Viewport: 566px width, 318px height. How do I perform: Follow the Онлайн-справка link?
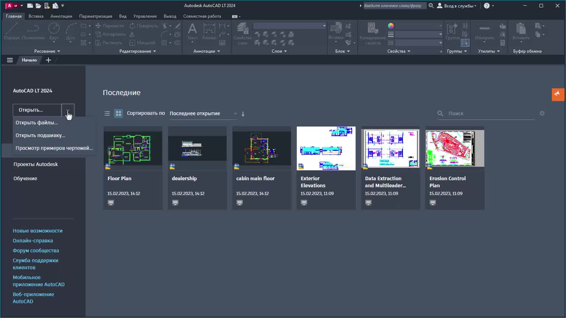[33, 241]
